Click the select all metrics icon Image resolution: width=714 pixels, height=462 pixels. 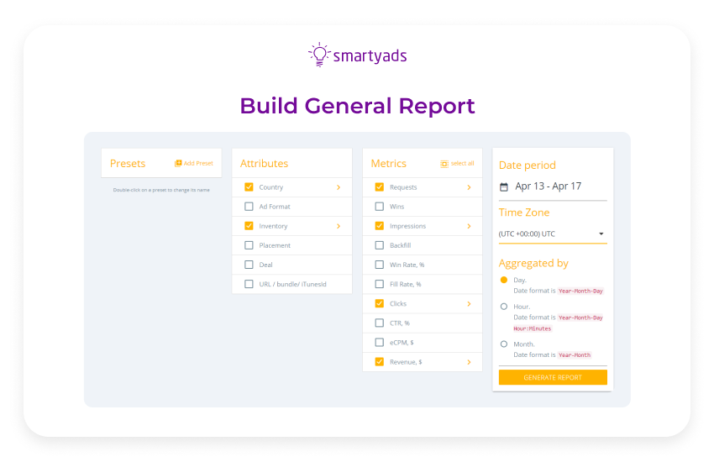click(x=444, y=164)
